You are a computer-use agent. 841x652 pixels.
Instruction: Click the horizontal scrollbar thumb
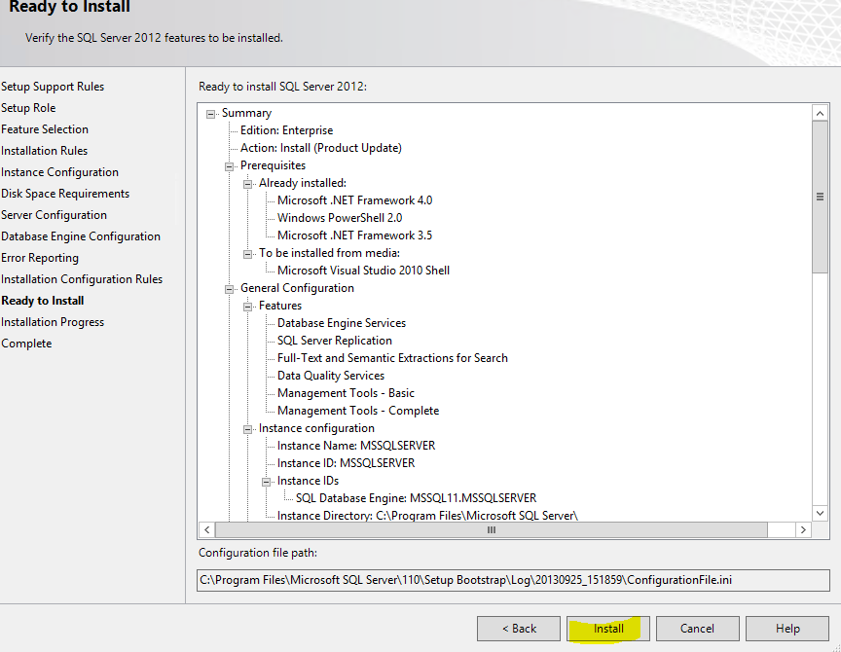coord(492,529)
